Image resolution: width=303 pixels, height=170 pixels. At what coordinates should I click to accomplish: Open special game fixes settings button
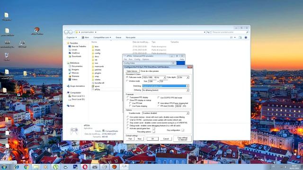coord(153,128)
